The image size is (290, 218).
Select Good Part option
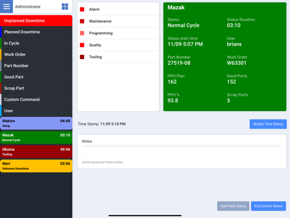tap(36, 77)
